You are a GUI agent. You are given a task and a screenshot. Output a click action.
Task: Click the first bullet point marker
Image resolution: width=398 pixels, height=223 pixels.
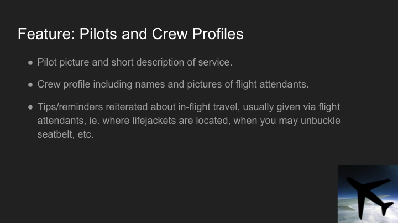[x=31, y=63]
